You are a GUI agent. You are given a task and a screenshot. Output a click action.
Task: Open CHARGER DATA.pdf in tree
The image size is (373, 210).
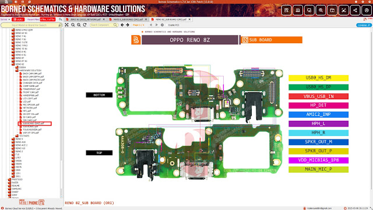pyautogui.click(x=30, y=83)
